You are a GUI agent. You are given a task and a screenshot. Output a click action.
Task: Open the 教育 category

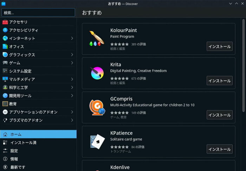coord(38,104)
